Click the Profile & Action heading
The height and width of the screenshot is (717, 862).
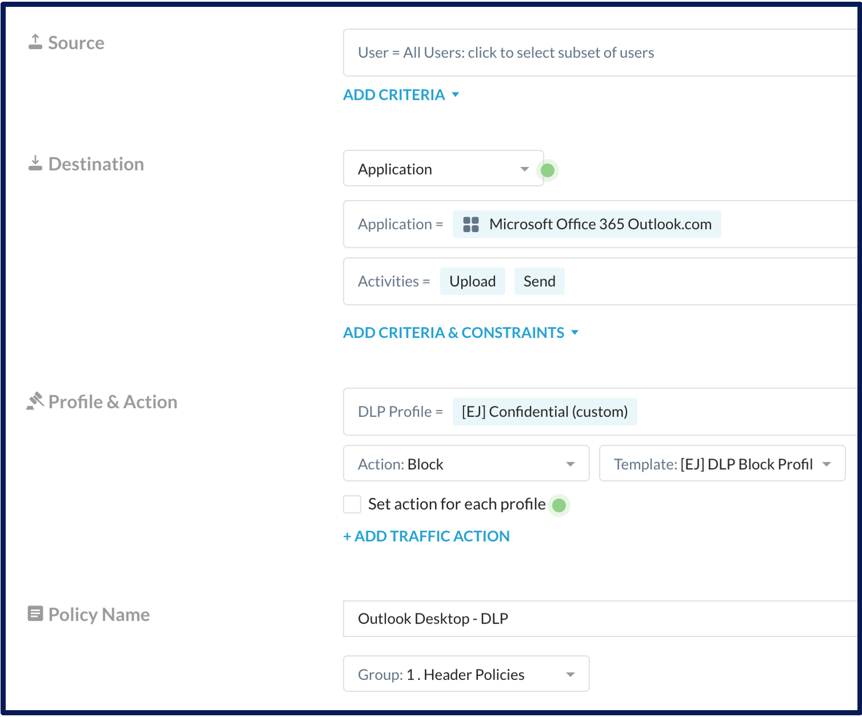click(113, 402)
